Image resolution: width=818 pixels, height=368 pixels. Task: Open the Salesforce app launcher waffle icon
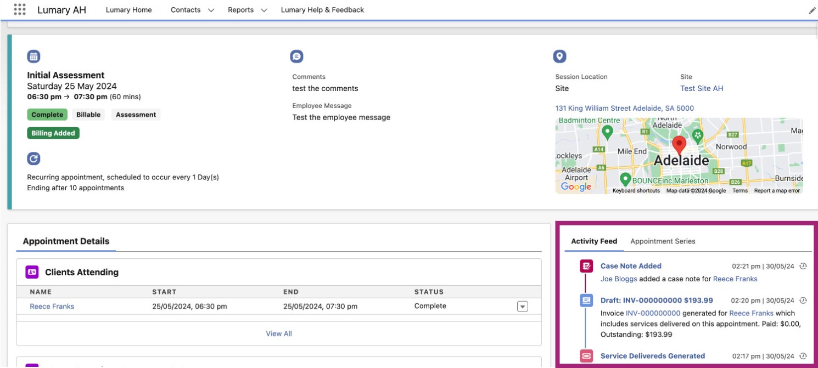pos(19,9)
